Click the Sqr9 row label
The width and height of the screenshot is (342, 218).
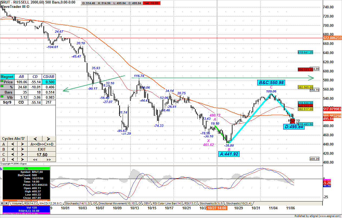(7, 102)
